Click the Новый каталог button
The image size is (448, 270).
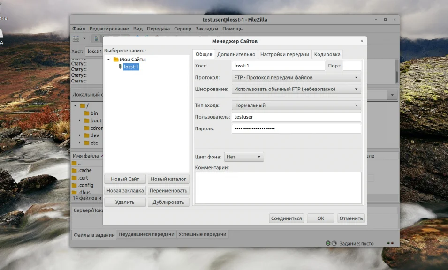pyautogui.click(x=168, y=179)
